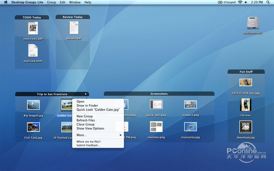The height and width of the screenshot is (171, 274).
Task: Select the Big Seagull.jpg thumbnail
Action: (33, 105)
